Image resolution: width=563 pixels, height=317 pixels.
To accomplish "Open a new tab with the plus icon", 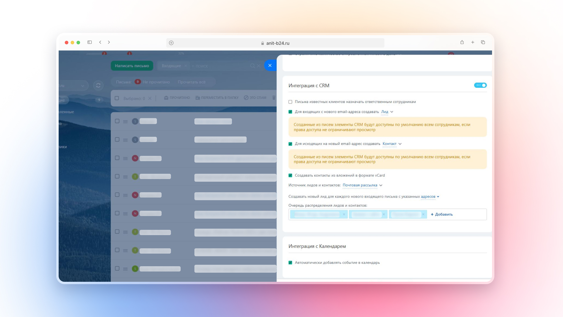I will (x=473, y=42).
